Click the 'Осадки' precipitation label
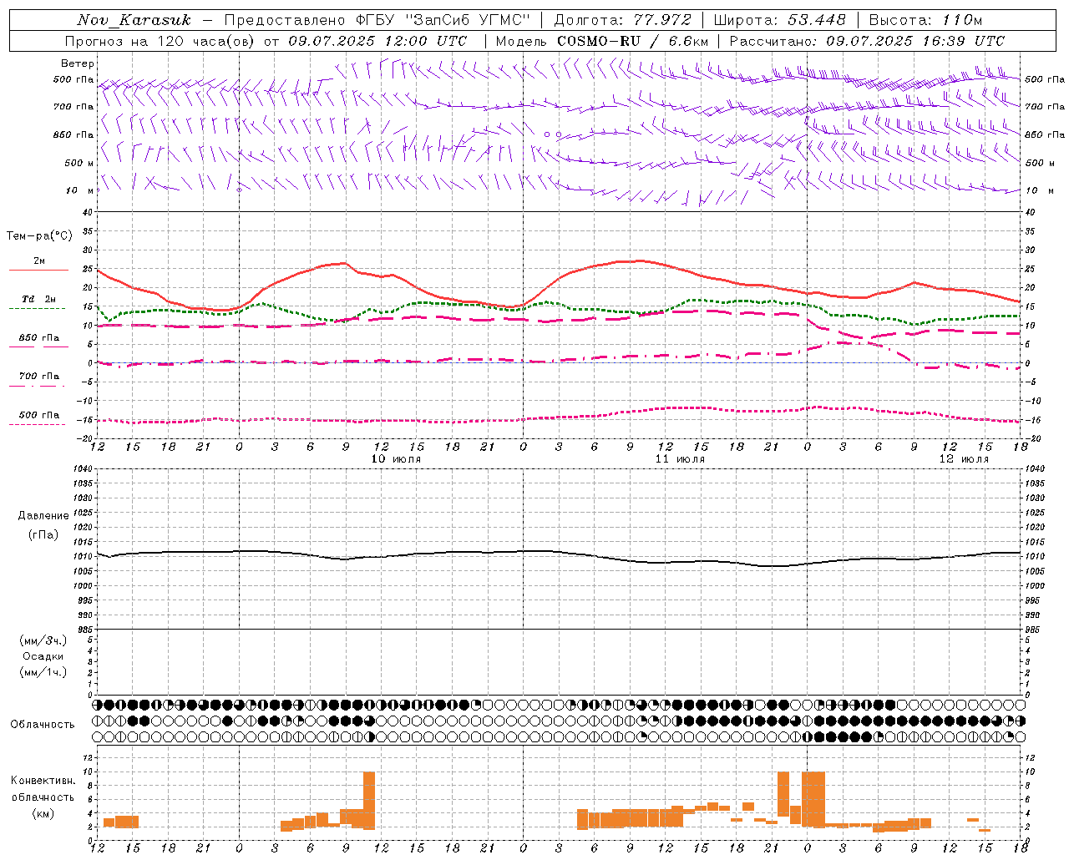This screenshot has width=1069, height=855. point(43,656)
